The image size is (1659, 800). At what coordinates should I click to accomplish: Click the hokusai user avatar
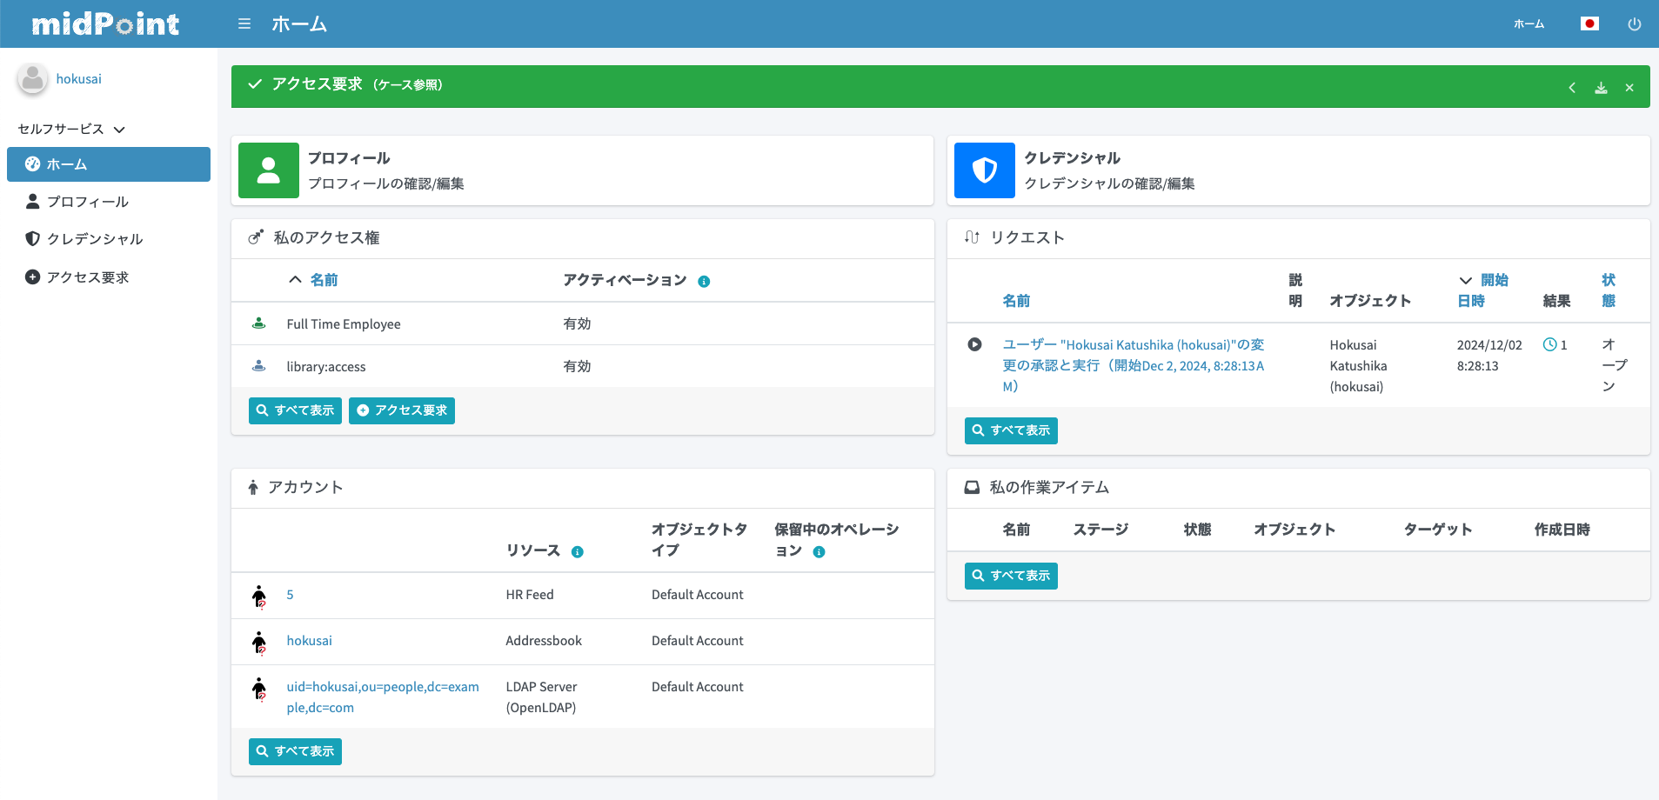[x=32, y=79]
